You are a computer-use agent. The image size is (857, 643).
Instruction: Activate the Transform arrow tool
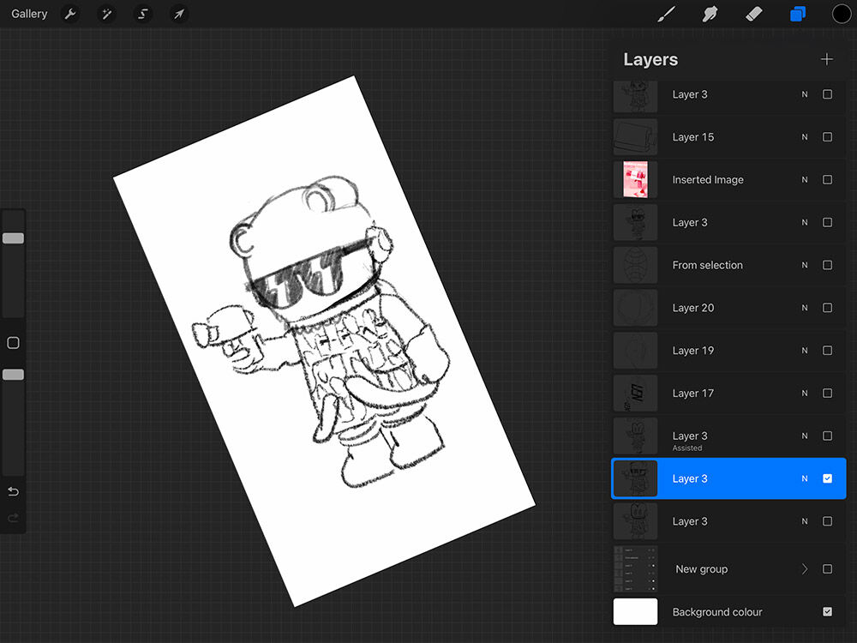[x=178, y=15]
